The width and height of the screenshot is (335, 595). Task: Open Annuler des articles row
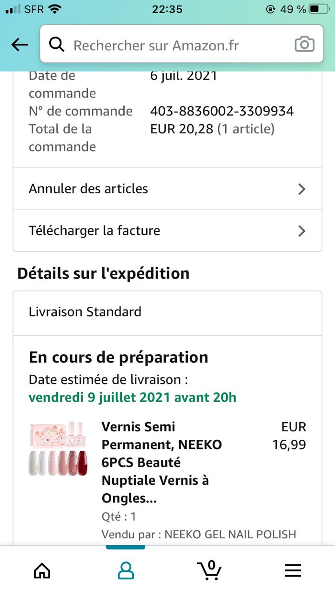[140, 189]
